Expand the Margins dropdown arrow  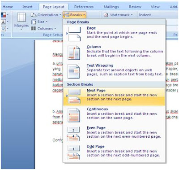21,29
